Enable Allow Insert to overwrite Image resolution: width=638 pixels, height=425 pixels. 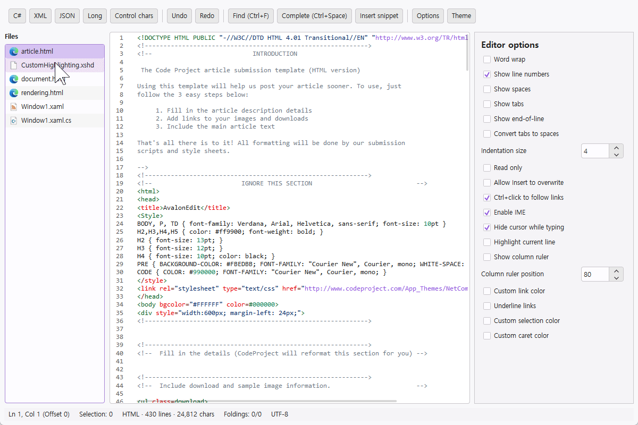[487, 183]
